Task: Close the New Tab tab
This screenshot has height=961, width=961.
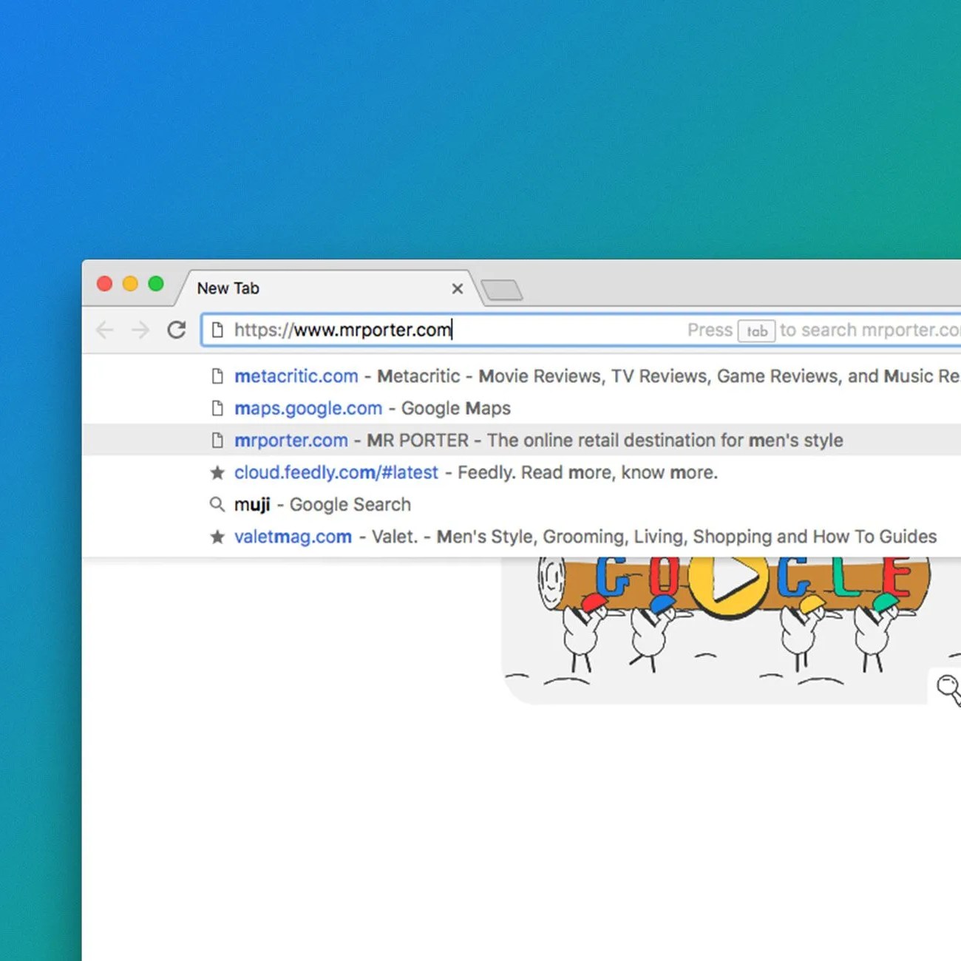Action: (x=457, y=288)
